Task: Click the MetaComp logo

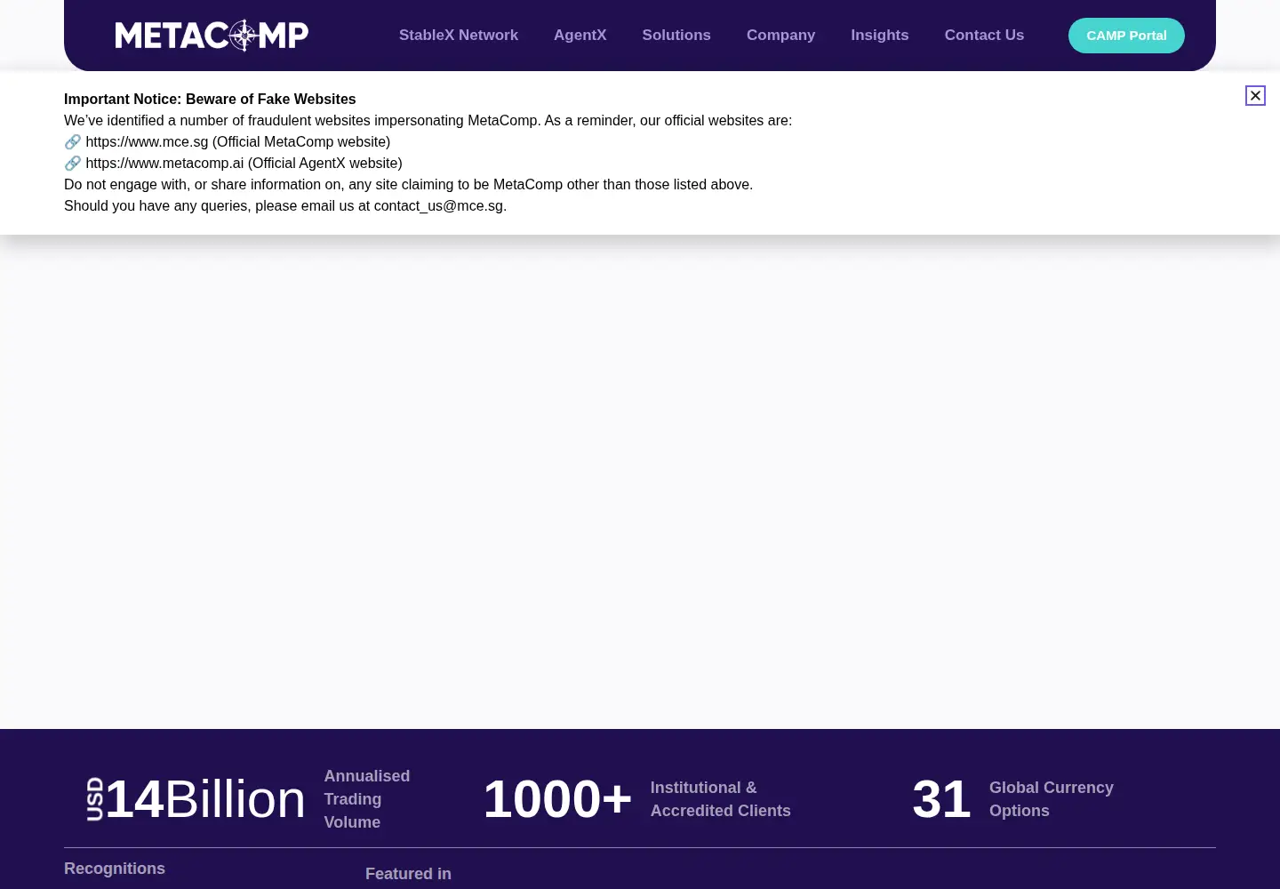Action: point(212,36)
